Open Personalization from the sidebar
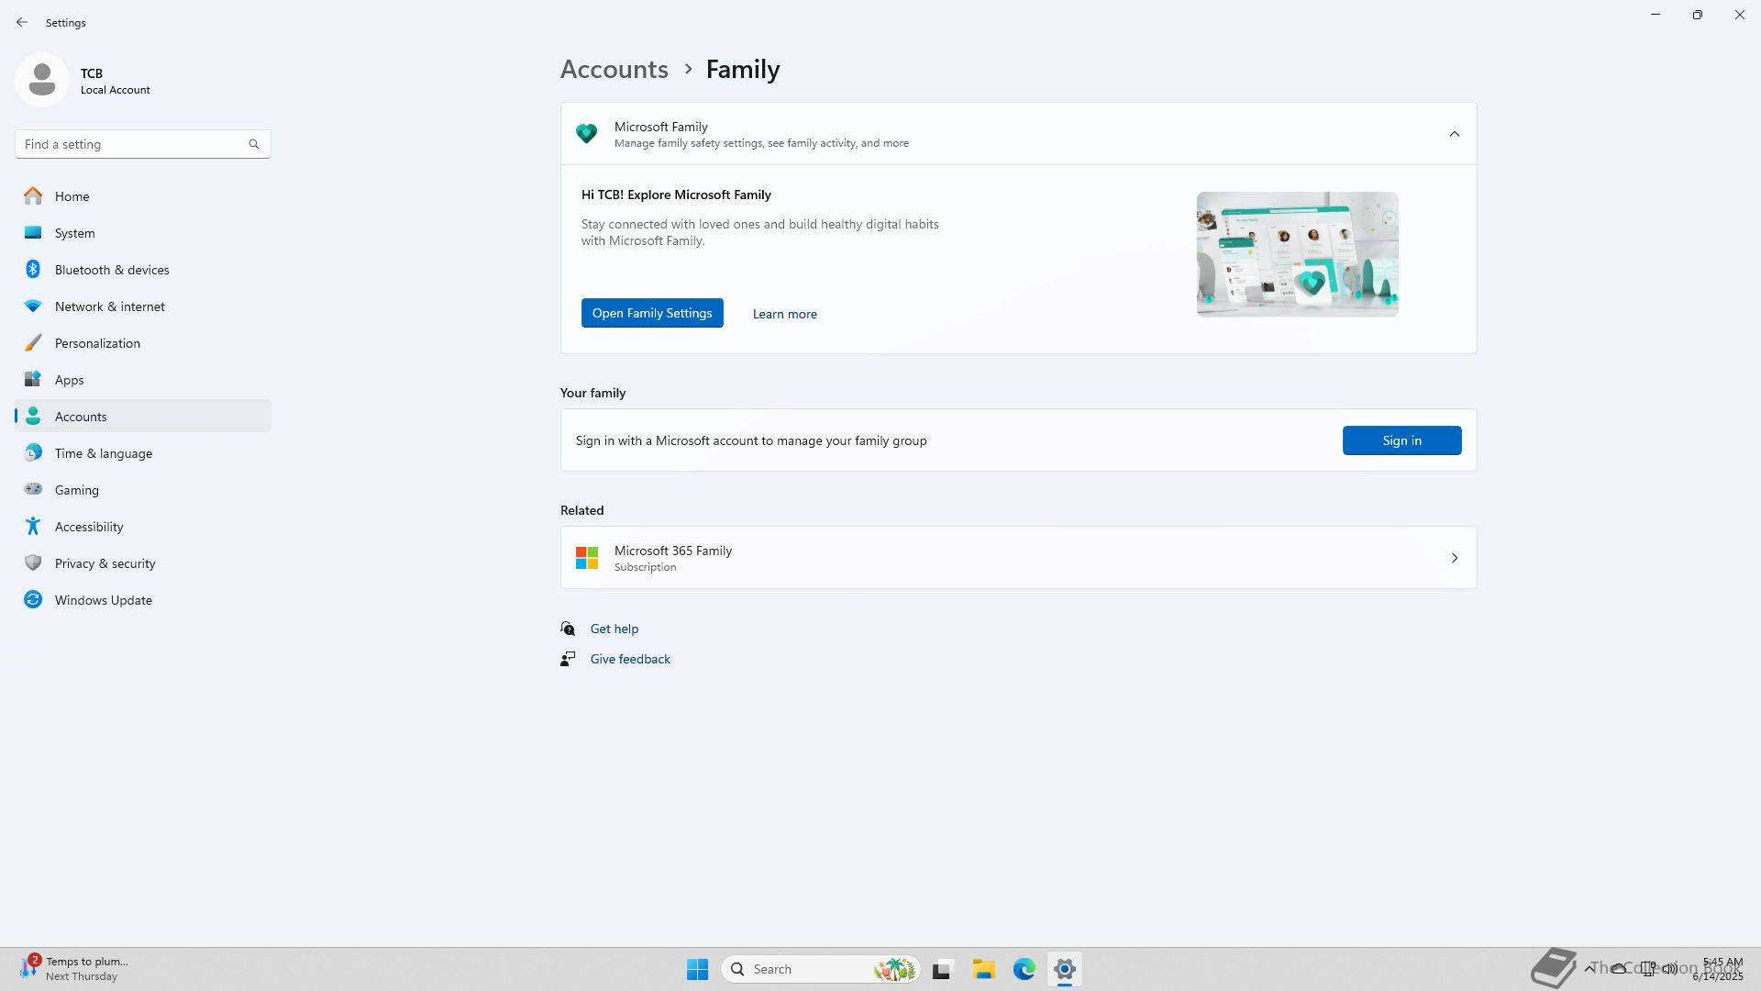This screenshot has height=991, width=1761. (x=97, y=343)
